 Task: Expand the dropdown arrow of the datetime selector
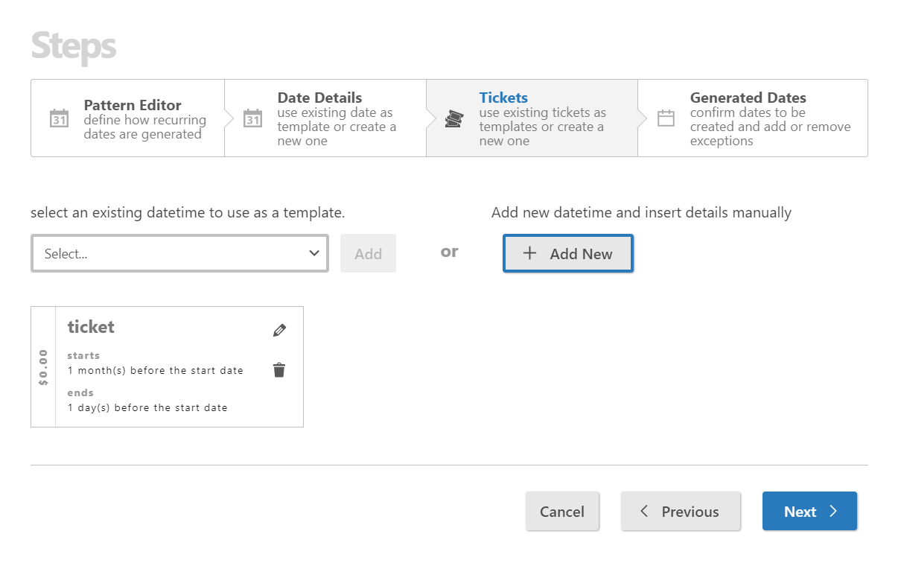click(x=313, y=253)
